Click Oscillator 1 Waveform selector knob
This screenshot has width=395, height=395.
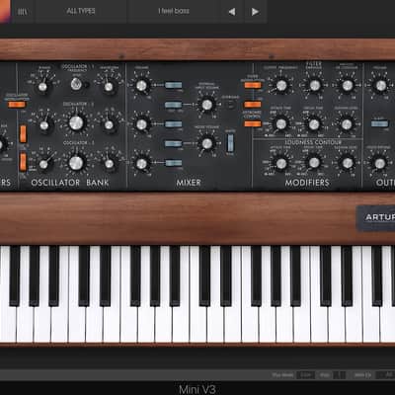(109, 87)
